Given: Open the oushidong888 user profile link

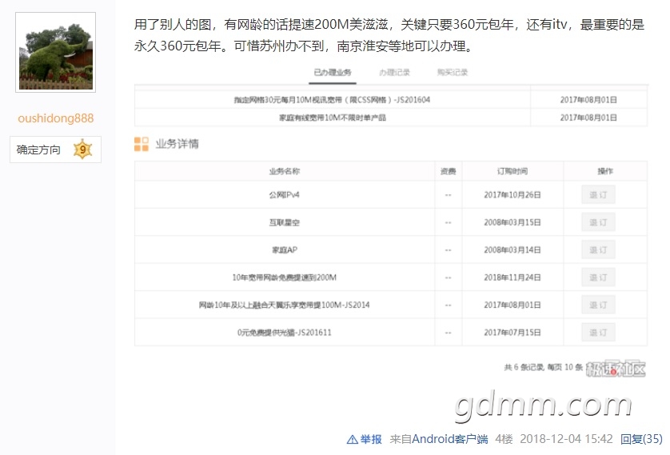Looking at the screenshot, I should coord(56,118).
